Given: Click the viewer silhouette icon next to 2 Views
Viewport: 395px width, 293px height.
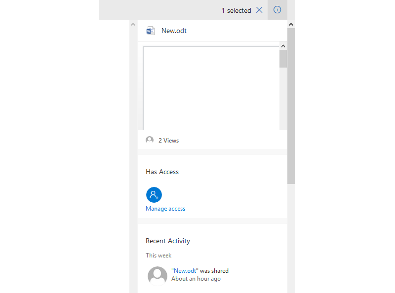Looking at the screenshot, I should tap(149, 140).
